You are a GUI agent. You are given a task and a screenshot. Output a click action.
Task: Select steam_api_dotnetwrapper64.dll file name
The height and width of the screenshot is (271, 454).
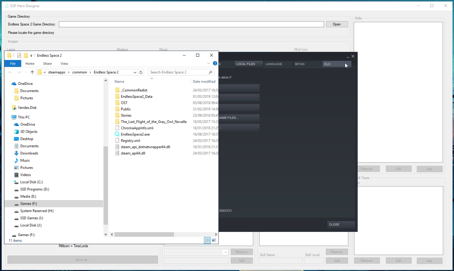click(x=145, y=147)
